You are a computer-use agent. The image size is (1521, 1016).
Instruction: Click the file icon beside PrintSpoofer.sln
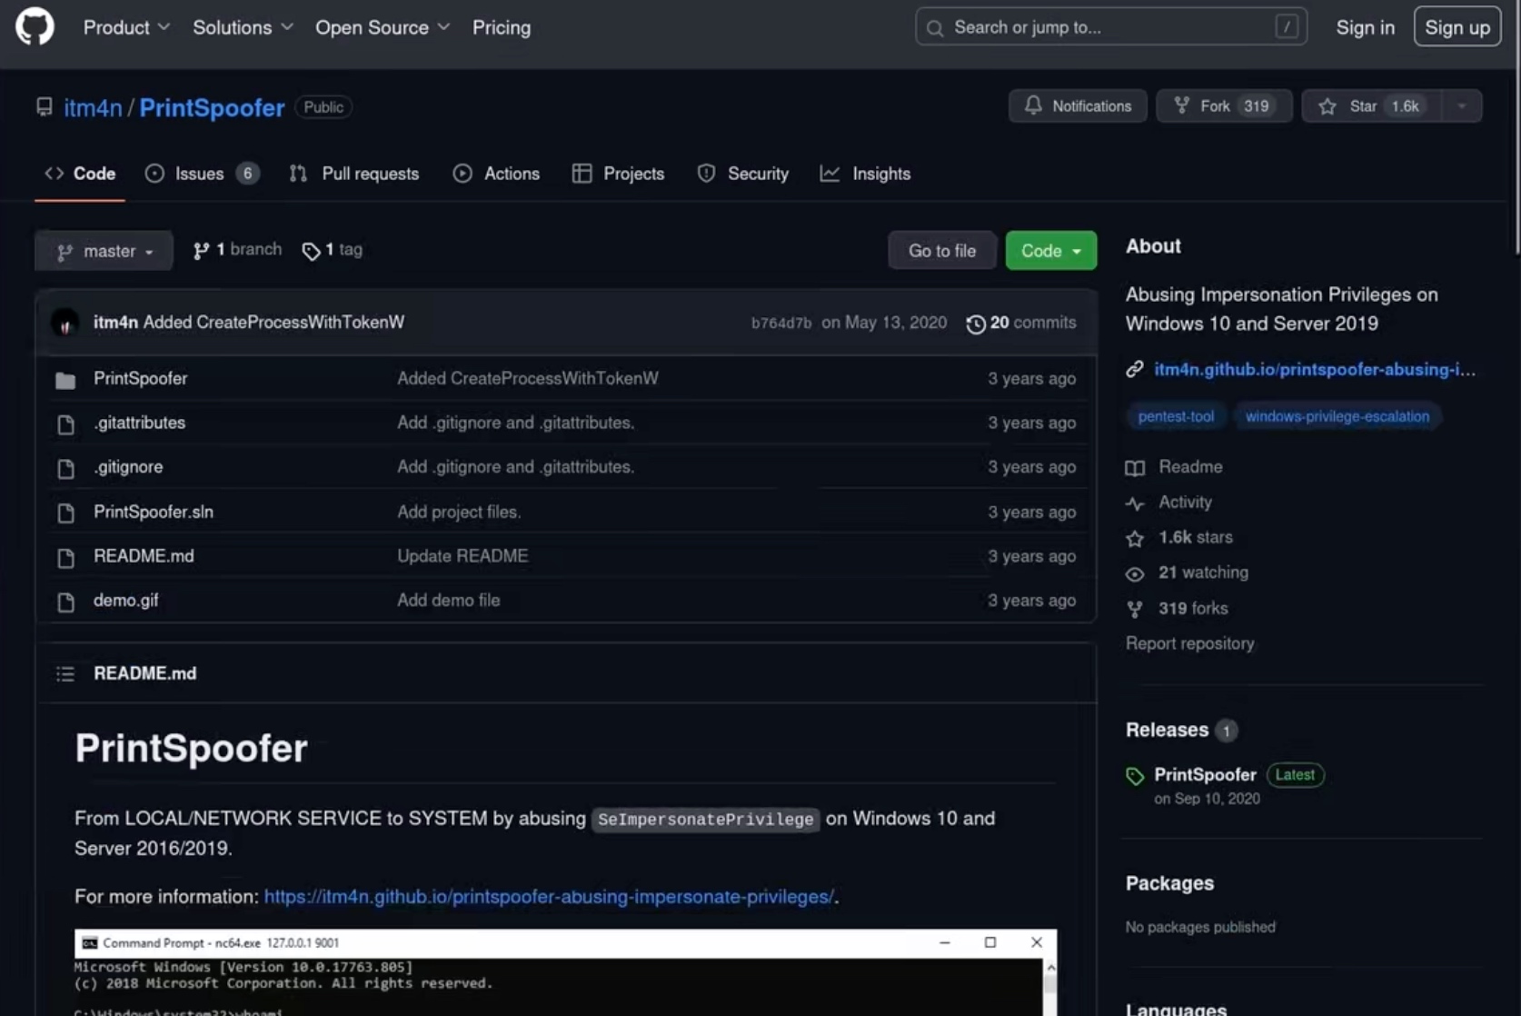65,513
